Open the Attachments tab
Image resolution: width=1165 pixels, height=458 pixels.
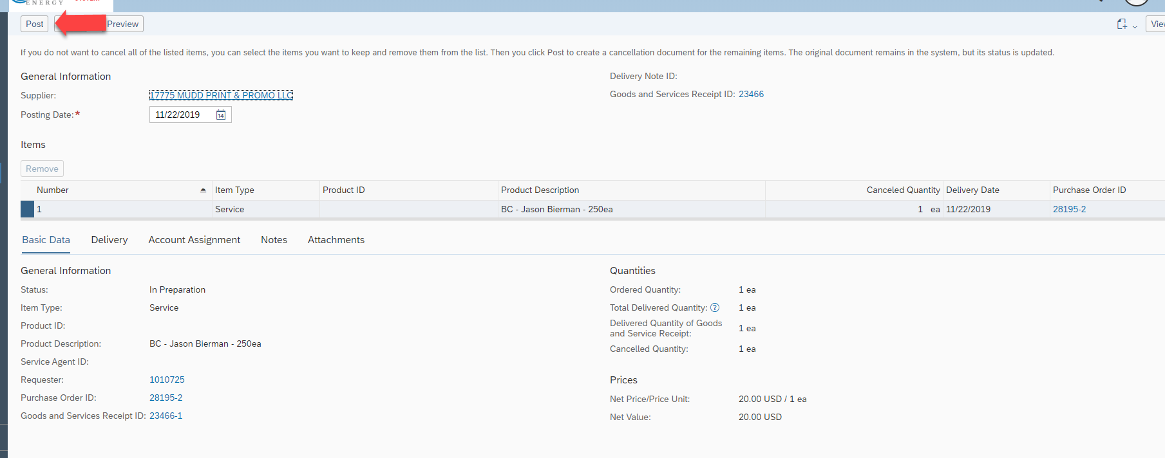point(336,240)
